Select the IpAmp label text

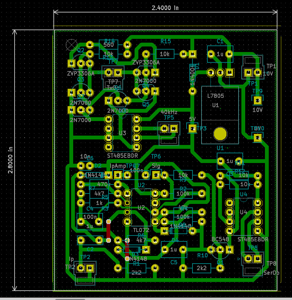[118, 166]
